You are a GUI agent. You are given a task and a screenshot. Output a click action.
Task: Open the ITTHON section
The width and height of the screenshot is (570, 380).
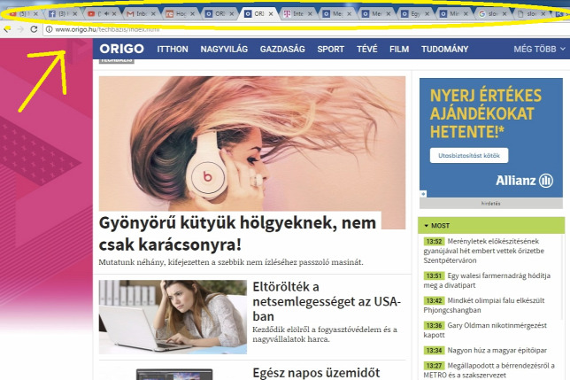click(173, 49)
